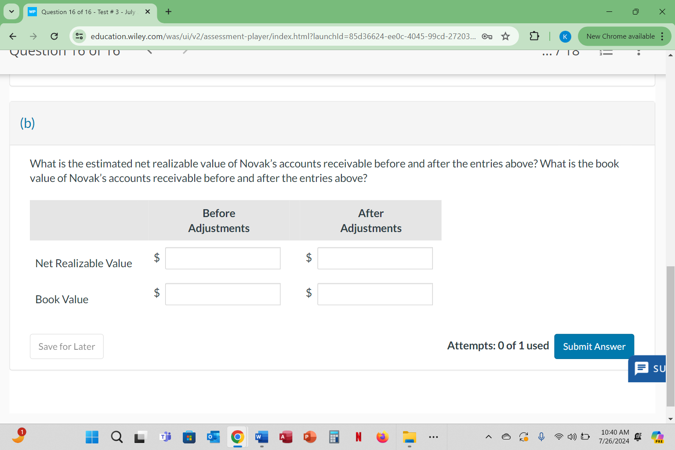The width and height of the screenshot is (675, 450).
Task: Click the browser forward arrow
Action: click(33, 36)
